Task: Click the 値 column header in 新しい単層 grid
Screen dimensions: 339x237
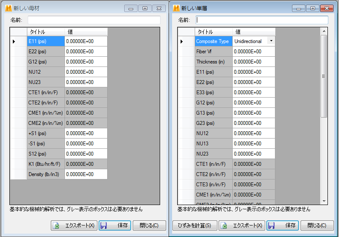Action: coord(254,32)
